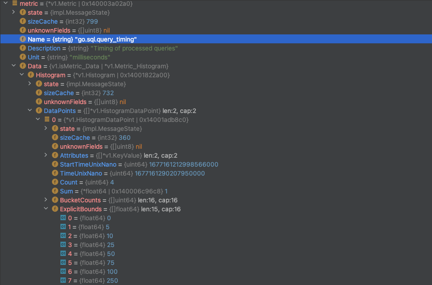Click the element icon beside index 0 under ExplicitBounds

63,218
